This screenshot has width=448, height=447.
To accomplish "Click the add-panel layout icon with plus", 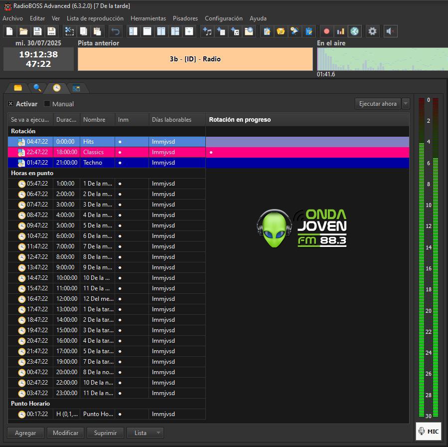I will click(x=189, y=31).
